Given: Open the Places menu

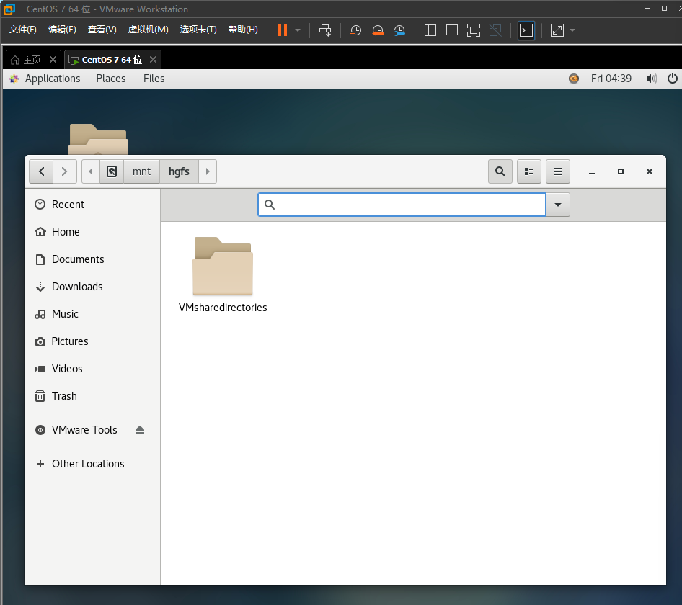Looking at the screenshot, I should 111,79.
